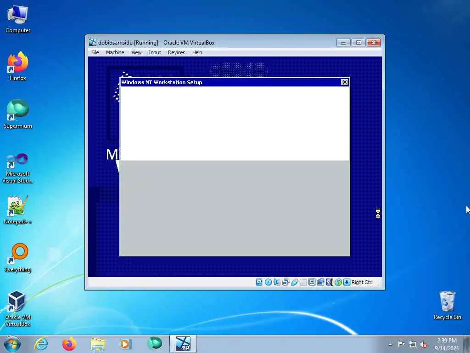Open the Machine menu
Viewport: 470px width, 353px height.
[115, 52]
